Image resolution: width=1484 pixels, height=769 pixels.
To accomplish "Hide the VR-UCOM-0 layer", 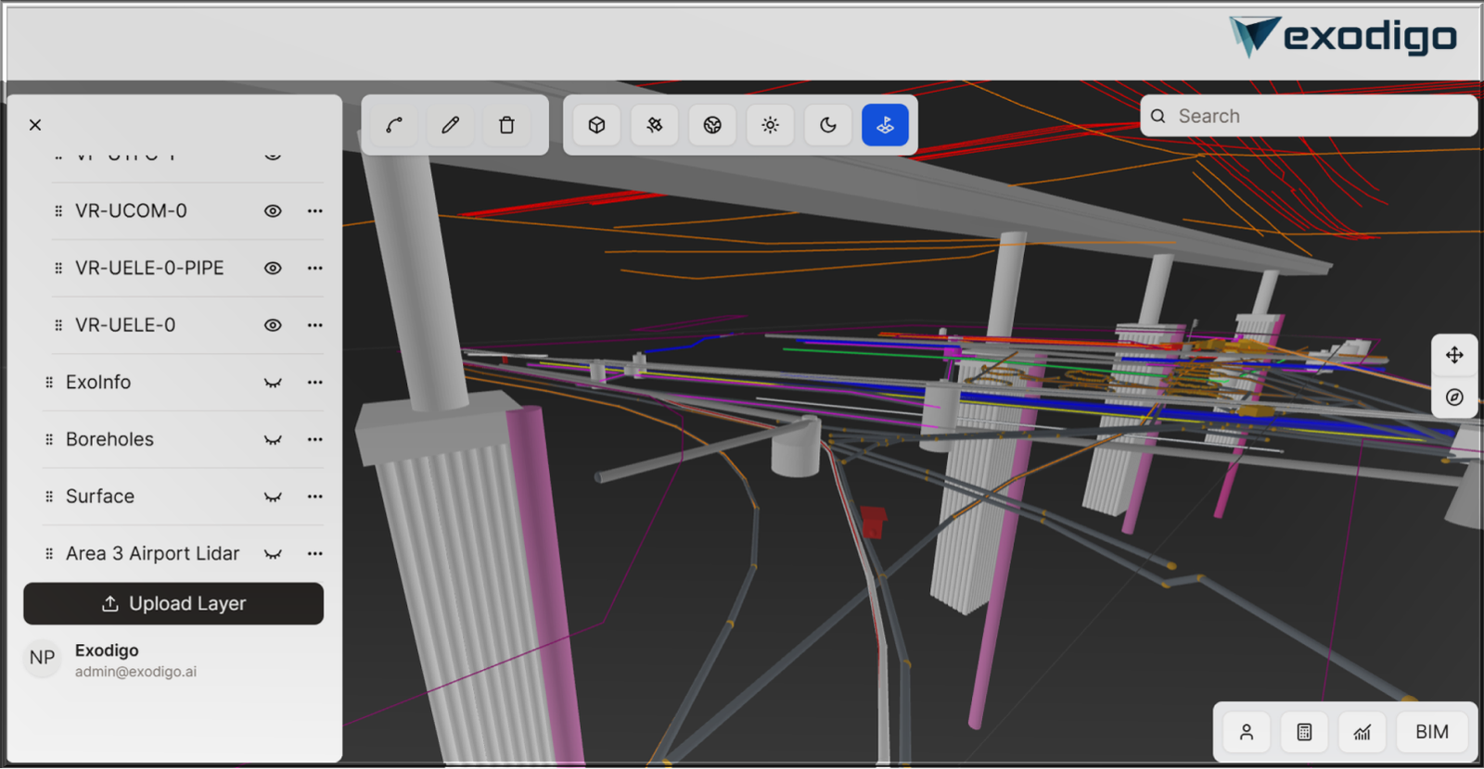I will [x=273, y=211].
